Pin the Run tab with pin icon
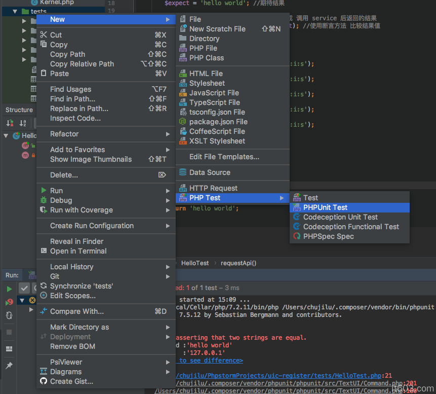The image size is (436, 394). [9, 366]
